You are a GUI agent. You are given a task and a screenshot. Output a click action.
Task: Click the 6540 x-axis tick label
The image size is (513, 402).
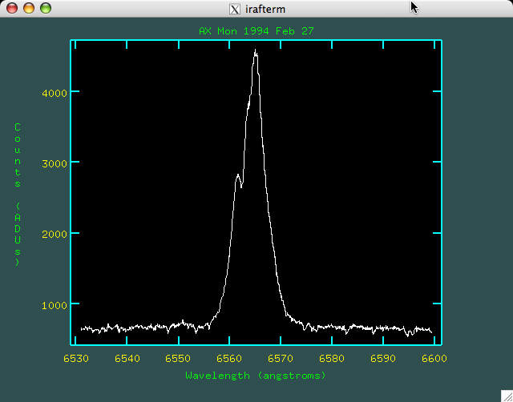point(127,359)
